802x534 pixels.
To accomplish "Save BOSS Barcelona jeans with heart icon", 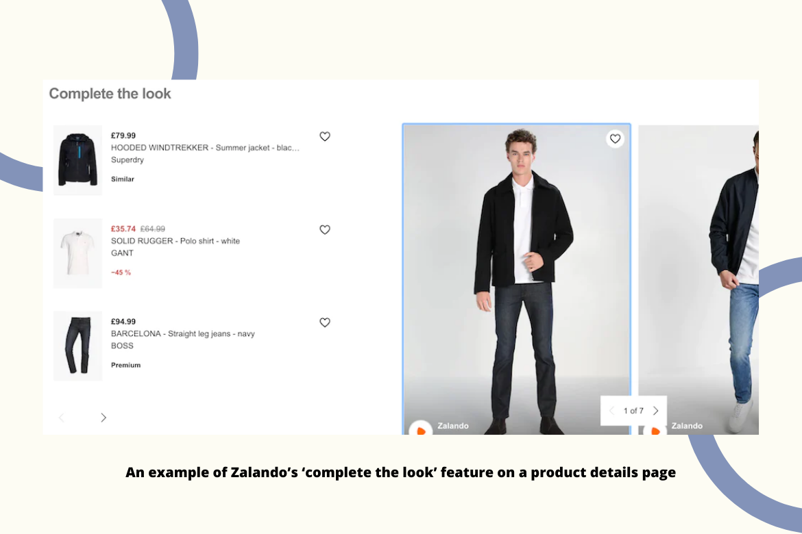I will tap(325, 322).
